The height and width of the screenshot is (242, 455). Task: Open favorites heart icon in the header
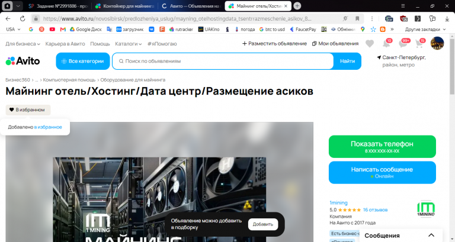[x=370, y=43]
